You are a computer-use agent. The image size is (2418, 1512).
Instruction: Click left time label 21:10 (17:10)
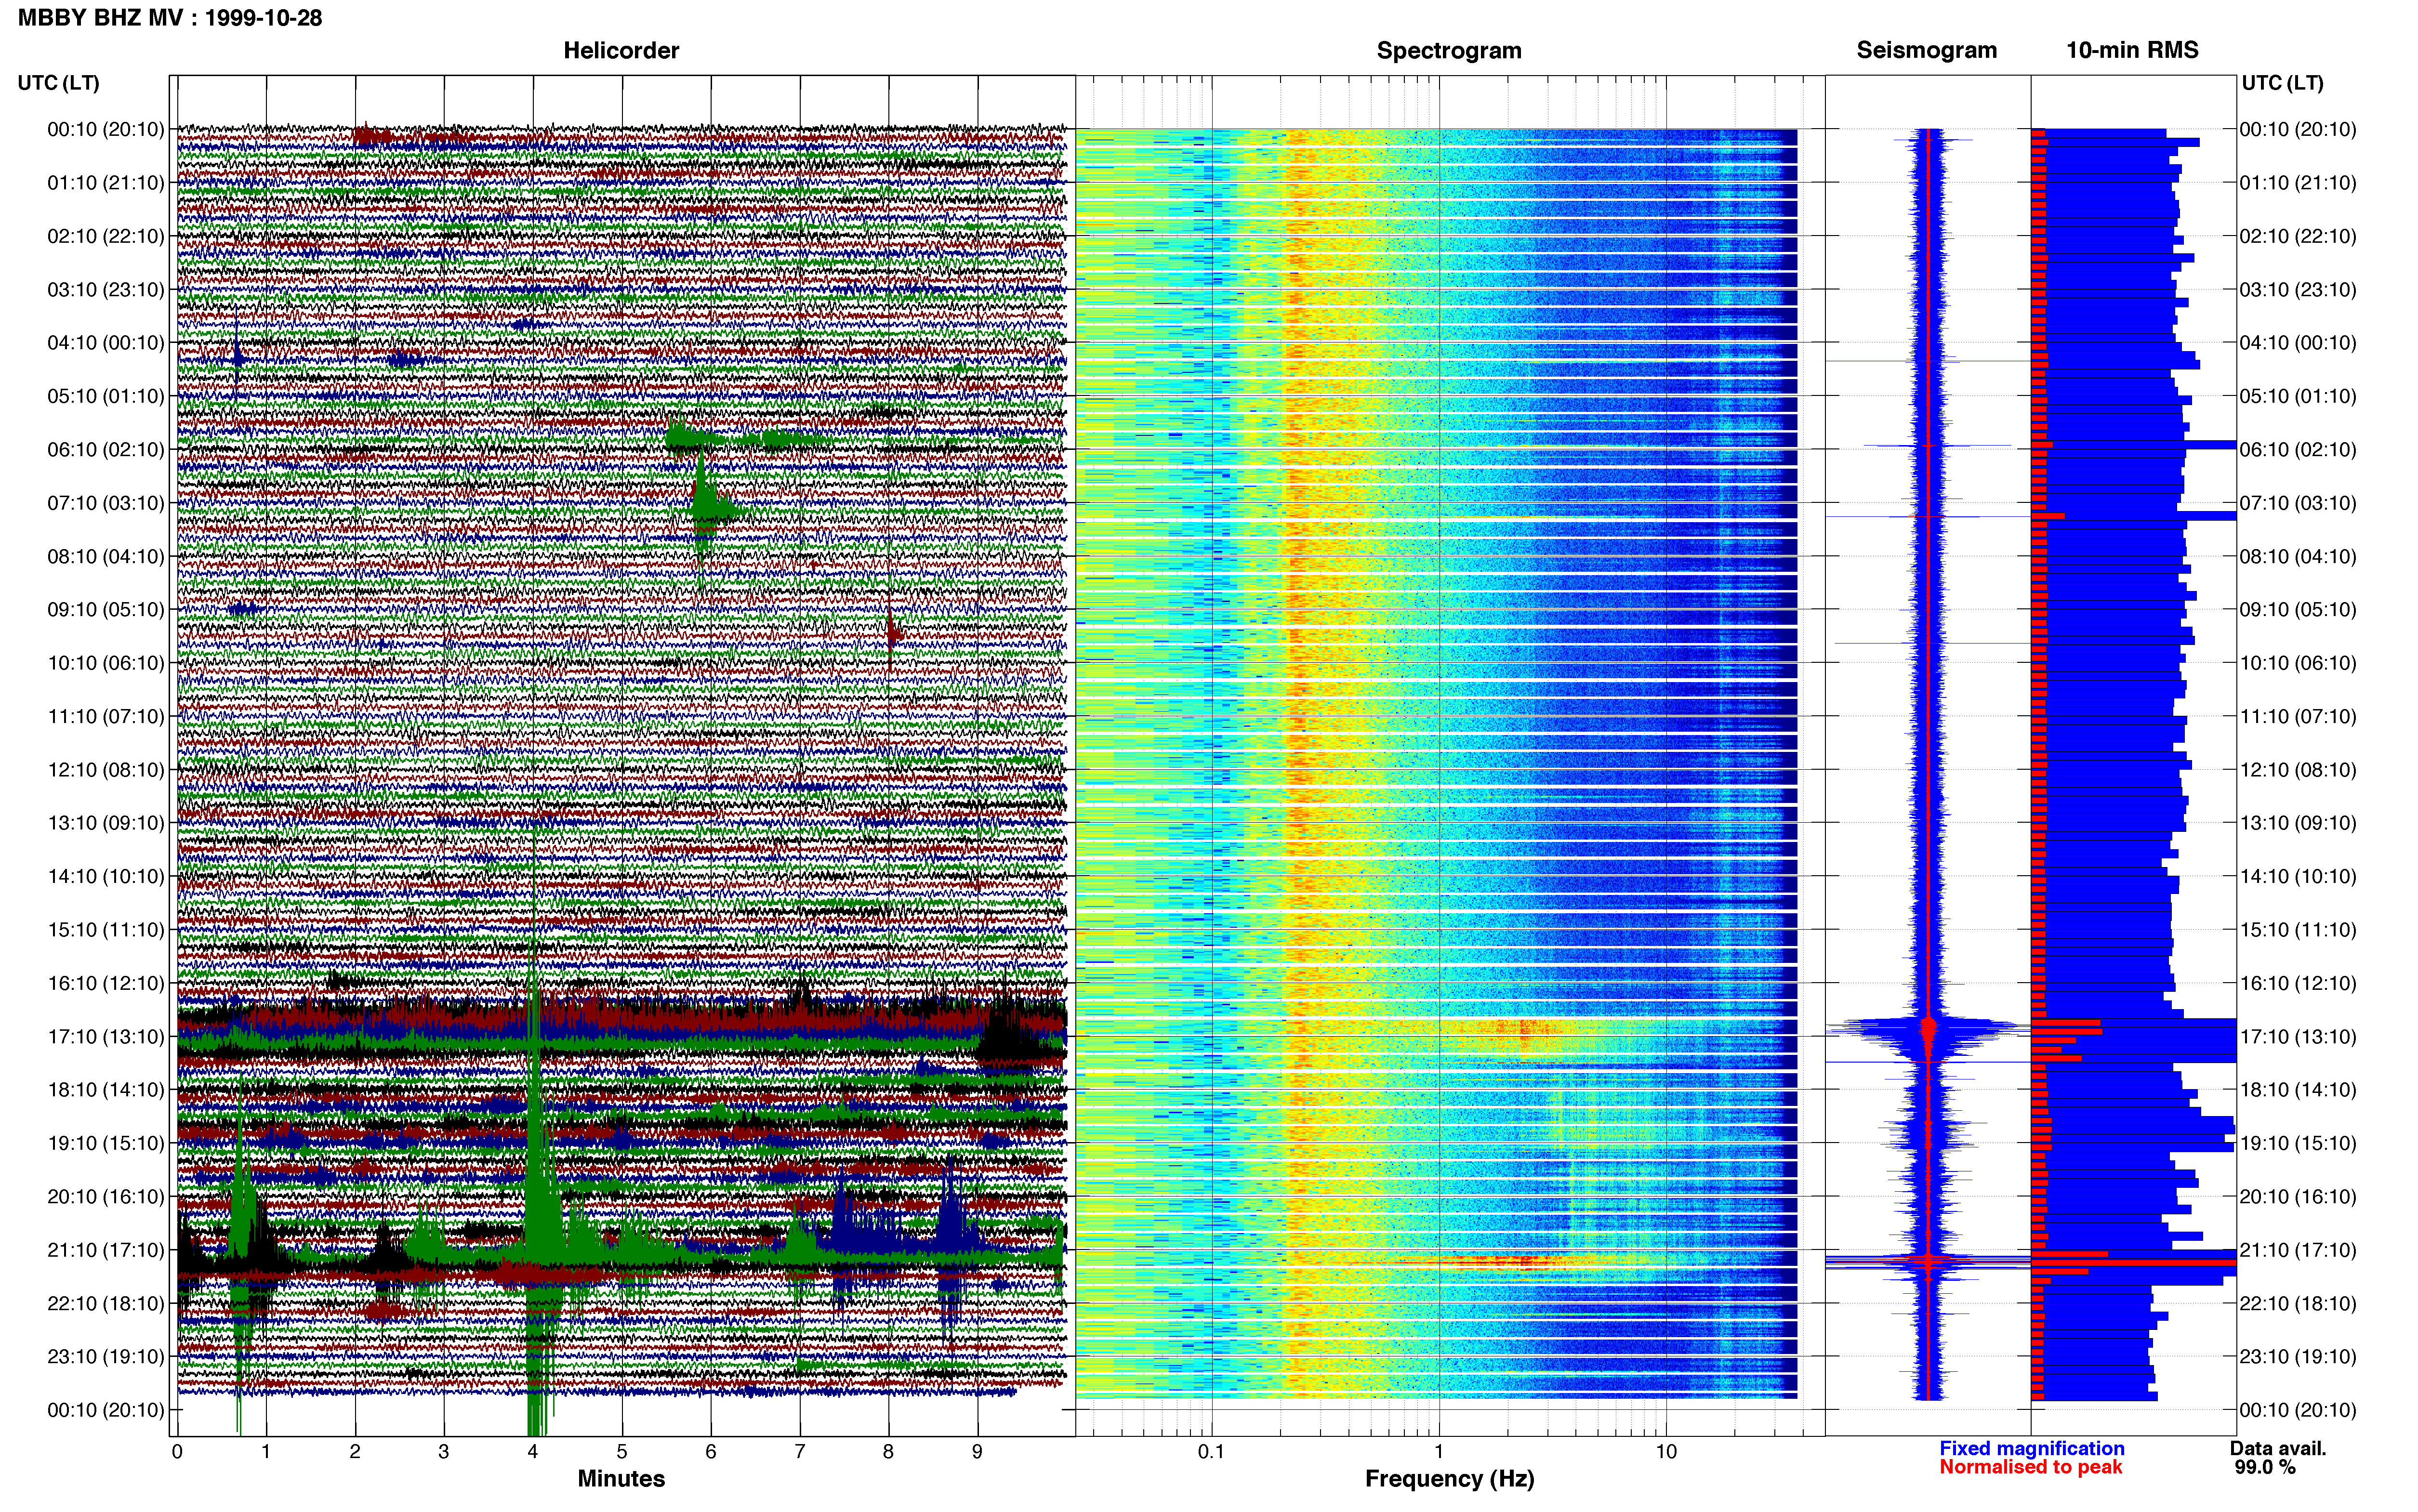pos(106,1250)
